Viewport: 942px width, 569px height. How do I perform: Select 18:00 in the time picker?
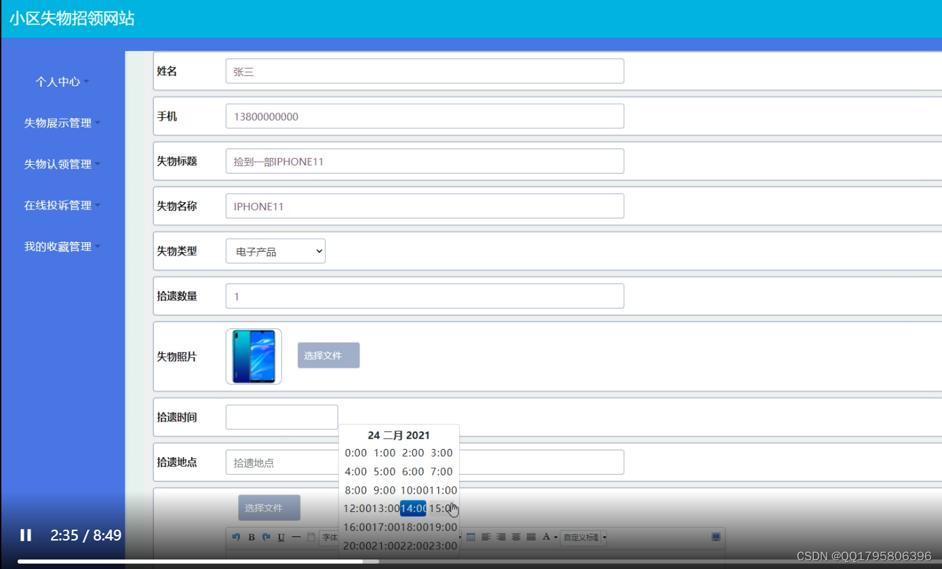[414, 527]
